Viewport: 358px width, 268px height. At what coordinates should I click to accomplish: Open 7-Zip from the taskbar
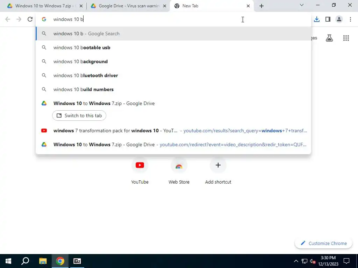[77, 261]
